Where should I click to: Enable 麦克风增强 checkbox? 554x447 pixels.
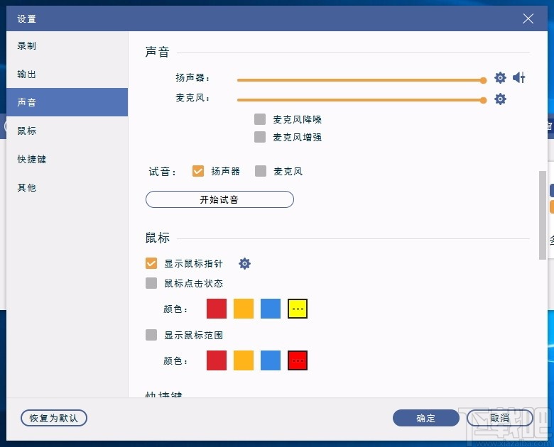pos(260,137)
